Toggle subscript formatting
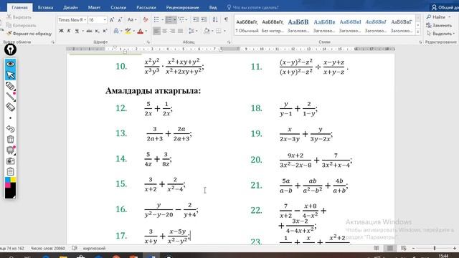 pos(98,31)
